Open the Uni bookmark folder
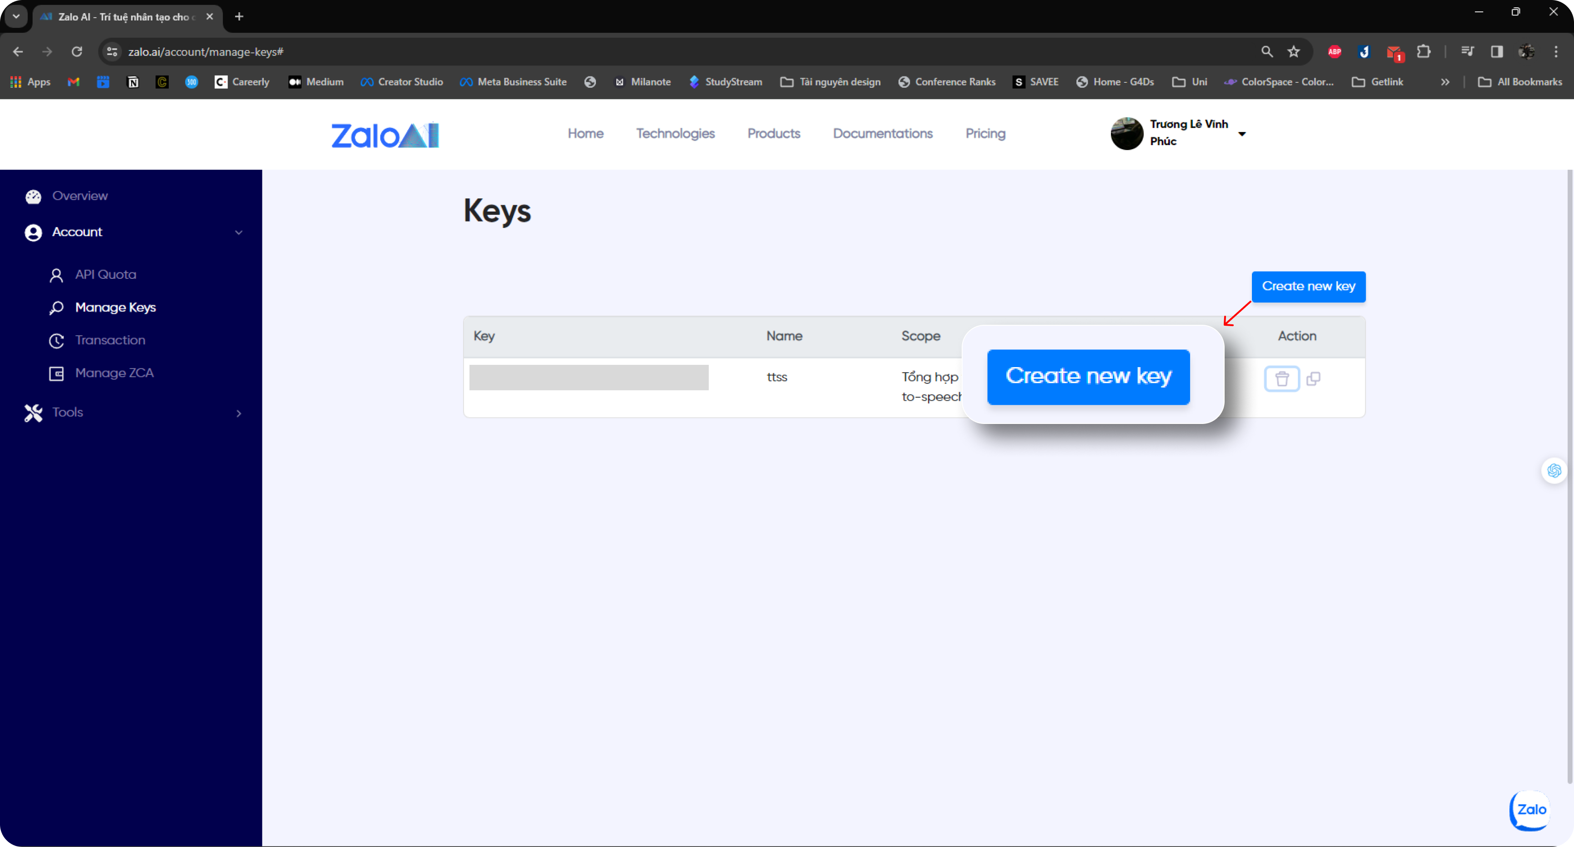 (x=1189, y=82)
